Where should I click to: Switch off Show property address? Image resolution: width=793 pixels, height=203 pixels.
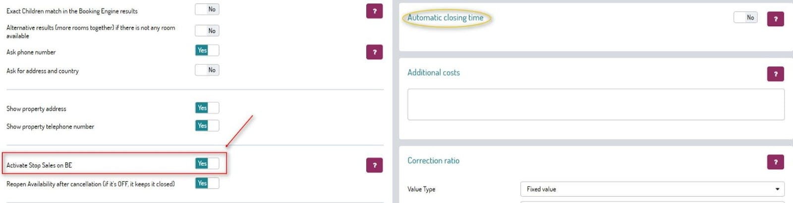click(x=207, y=108)
